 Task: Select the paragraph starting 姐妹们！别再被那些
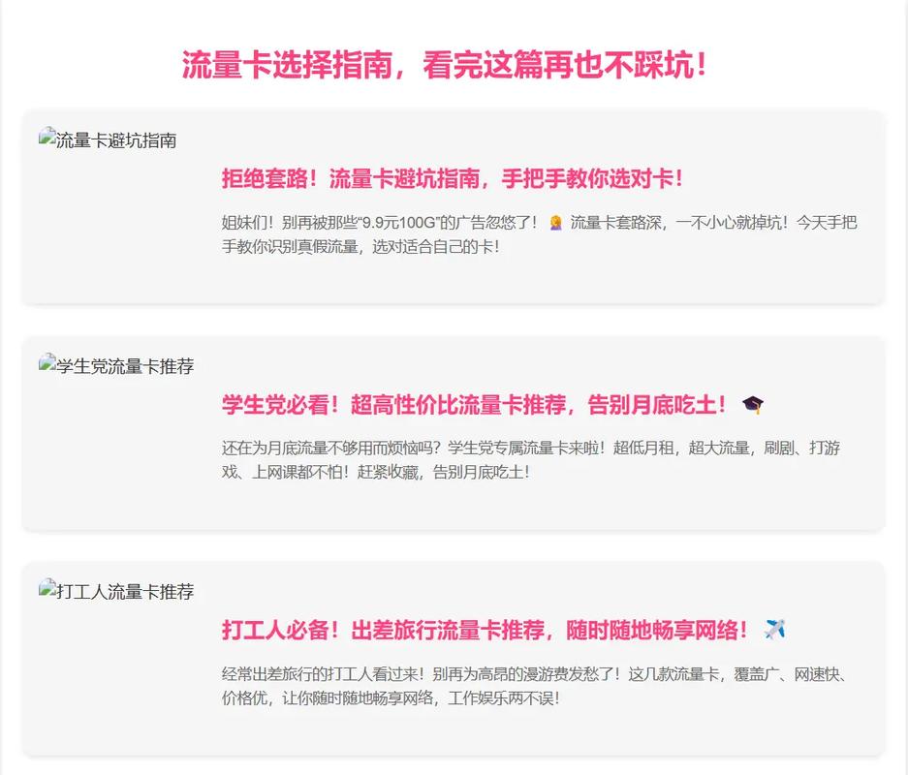(539, 234)
